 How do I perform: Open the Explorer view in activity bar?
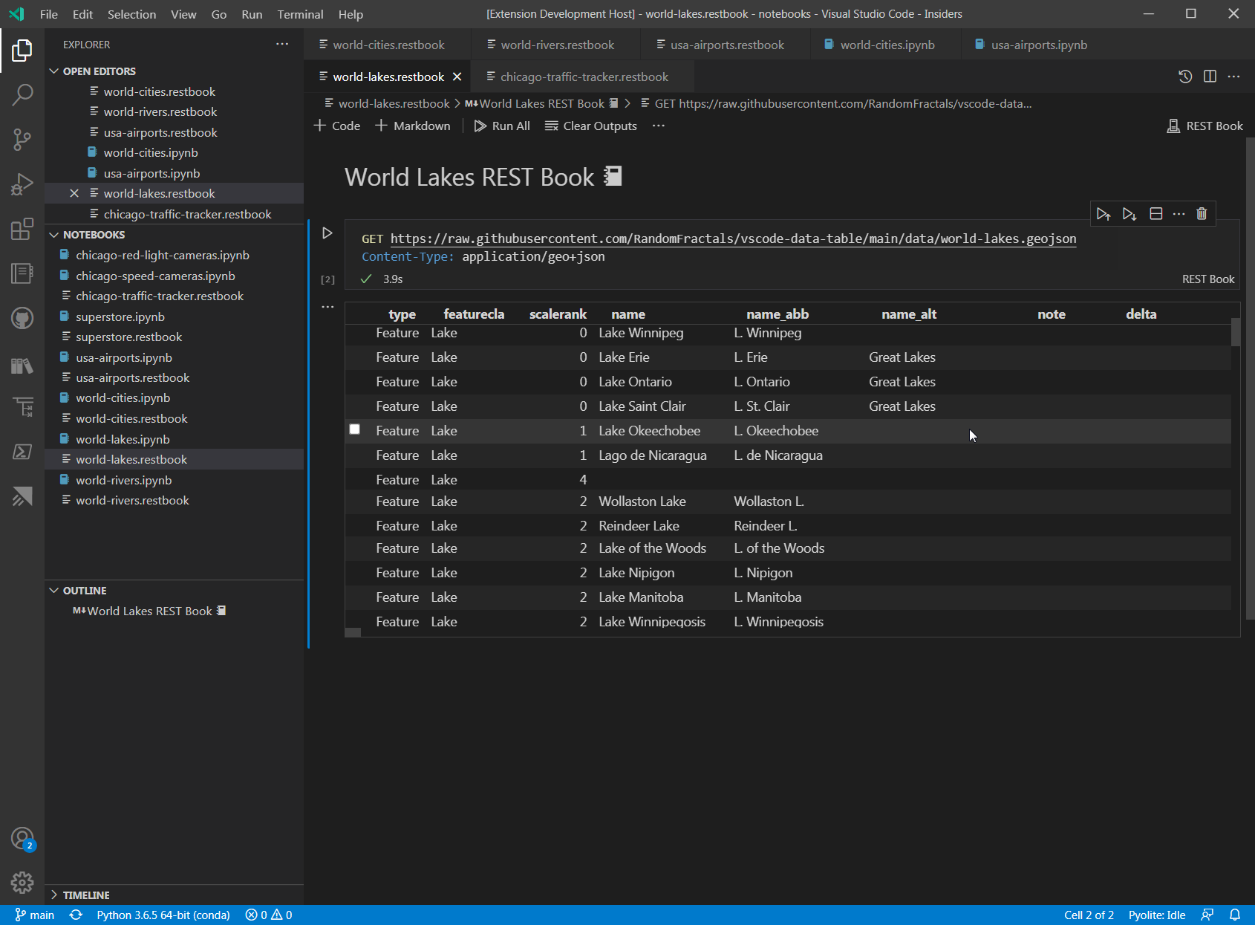pos(22,51)
